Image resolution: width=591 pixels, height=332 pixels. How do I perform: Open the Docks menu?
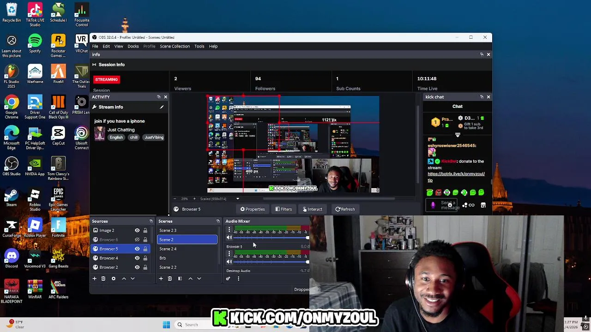tap(133, 46)
